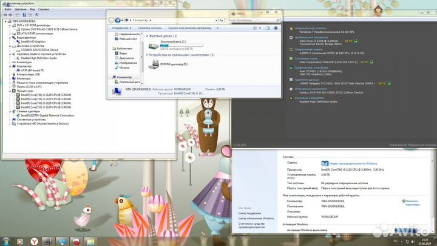Expand the Контроллеры USB category
Image resolution: width=437 pixels, height=246 pixels.
point(10,75)
